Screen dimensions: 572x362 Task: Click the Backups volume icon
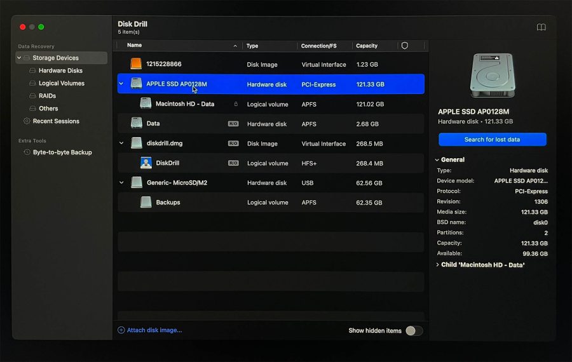pos(146,202)
